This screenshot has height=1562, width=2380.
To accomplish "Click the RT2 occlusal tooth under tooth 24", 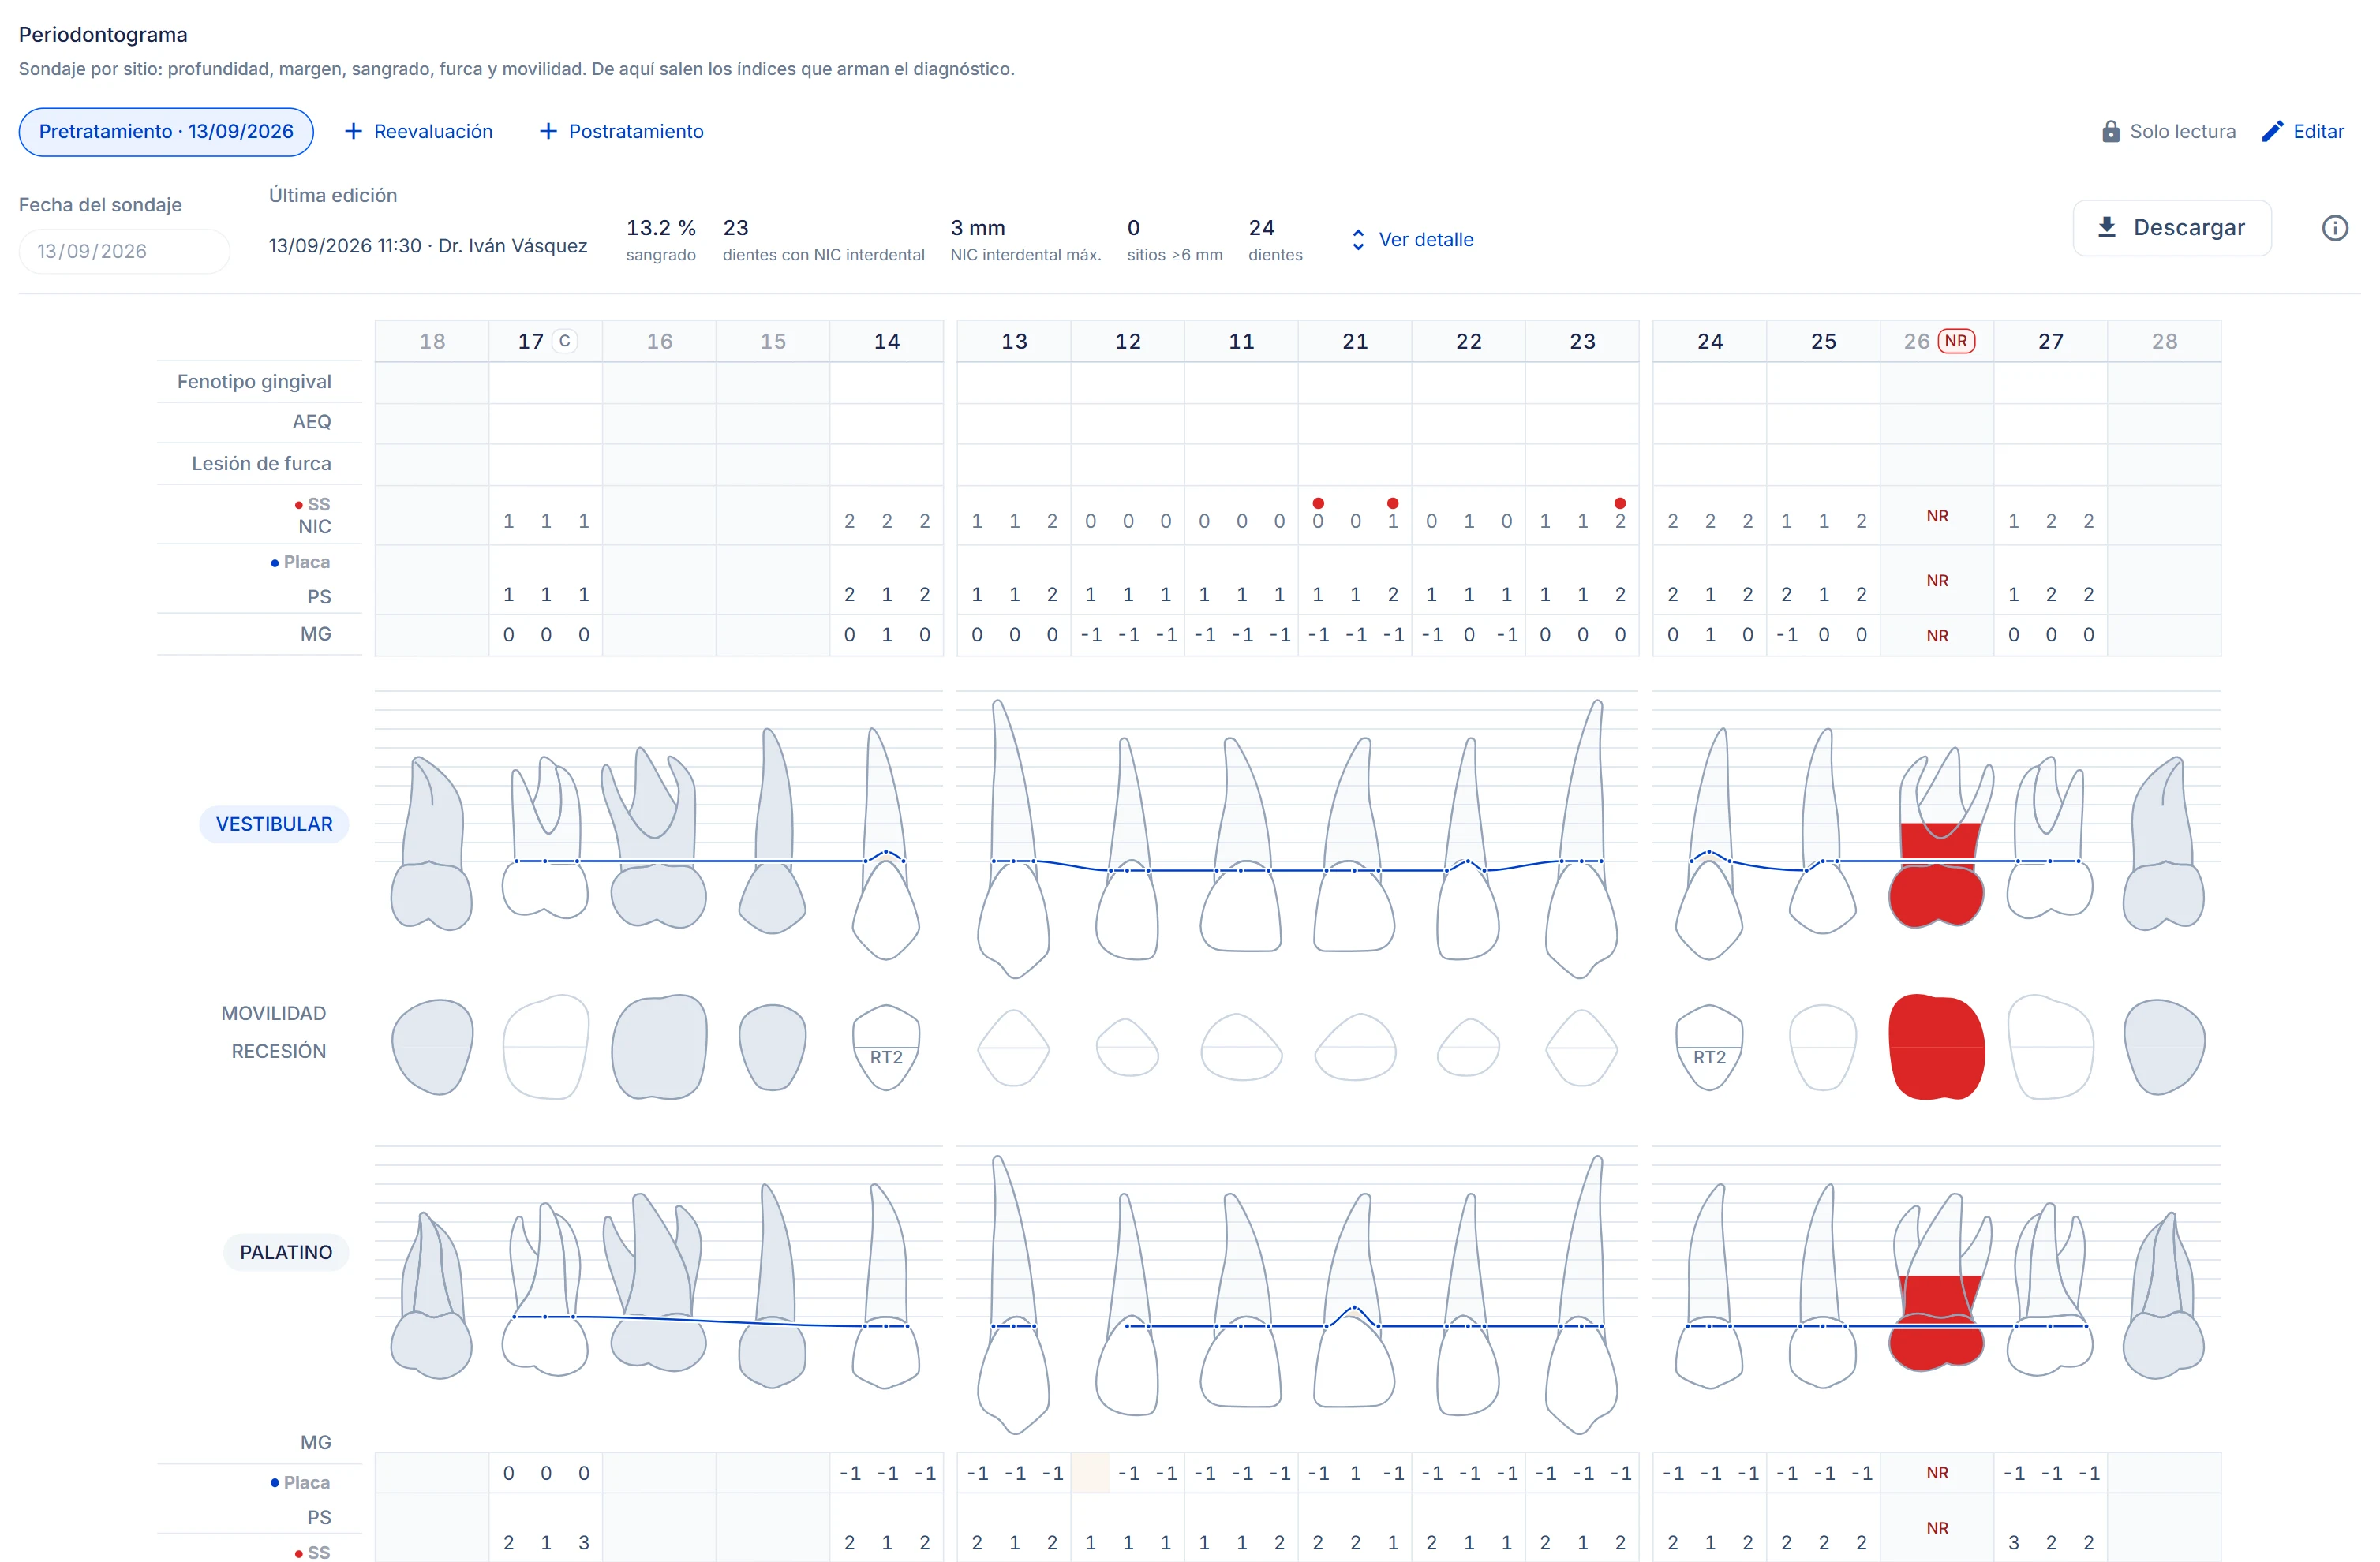I will click(x=1709, y=1047).
